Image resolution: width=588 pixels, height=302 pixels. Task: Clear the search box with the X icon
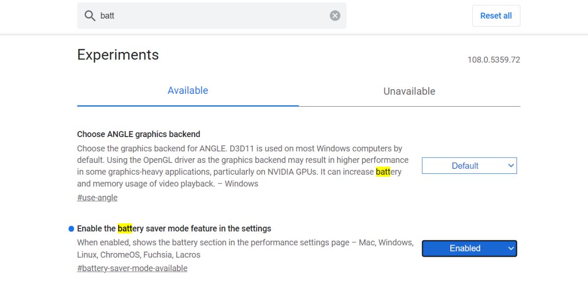tap(335, 16)
